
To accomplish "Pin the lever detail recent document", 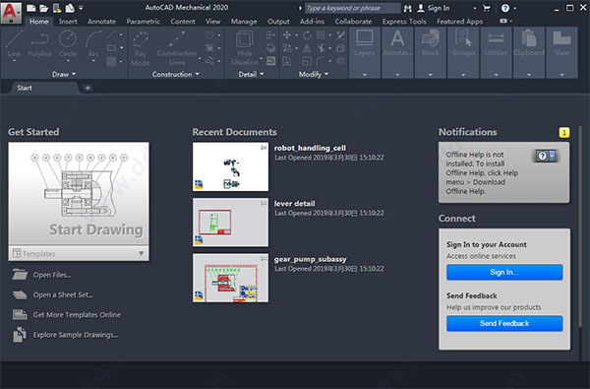I will 264,203.
